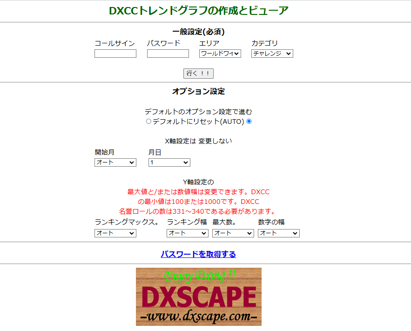This screenshot has height=331, width=411.
Task: Focus the パスワード text input box
Action: point(168,54)
